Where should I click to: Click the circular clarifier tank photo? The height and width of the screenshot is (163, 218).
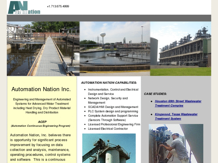(x=115, y=49)
